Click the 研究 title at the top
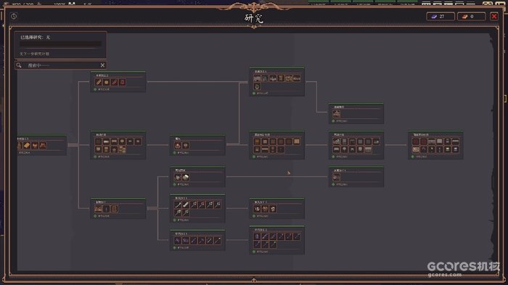The image size is (508, 285). click(x=254, y=18)
